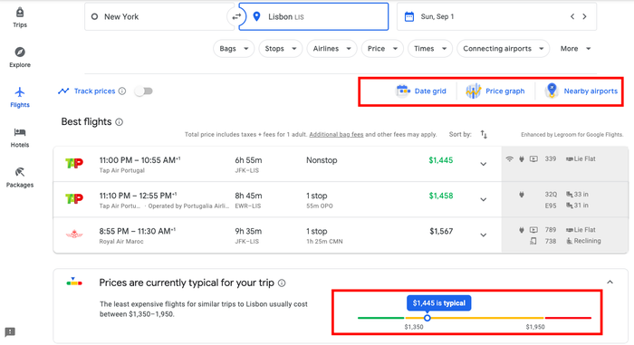Click the price insights colored dots icon

coord(74,282)
